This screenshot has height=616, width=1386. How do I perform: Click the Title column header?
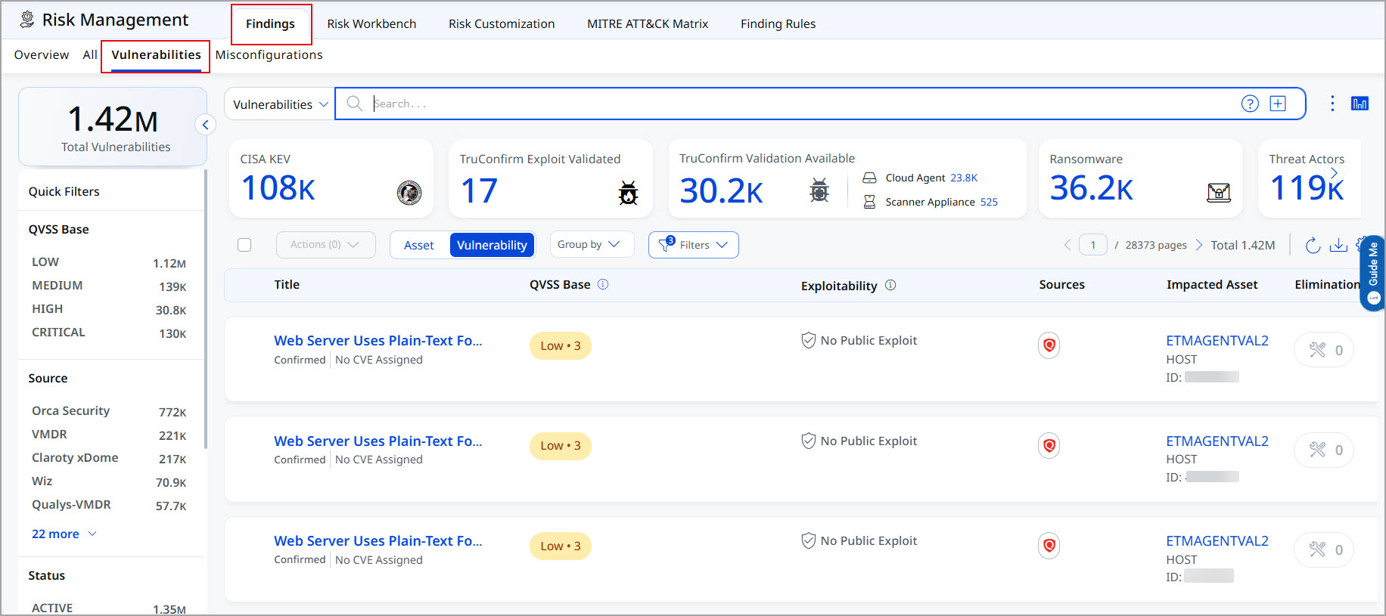287,284
